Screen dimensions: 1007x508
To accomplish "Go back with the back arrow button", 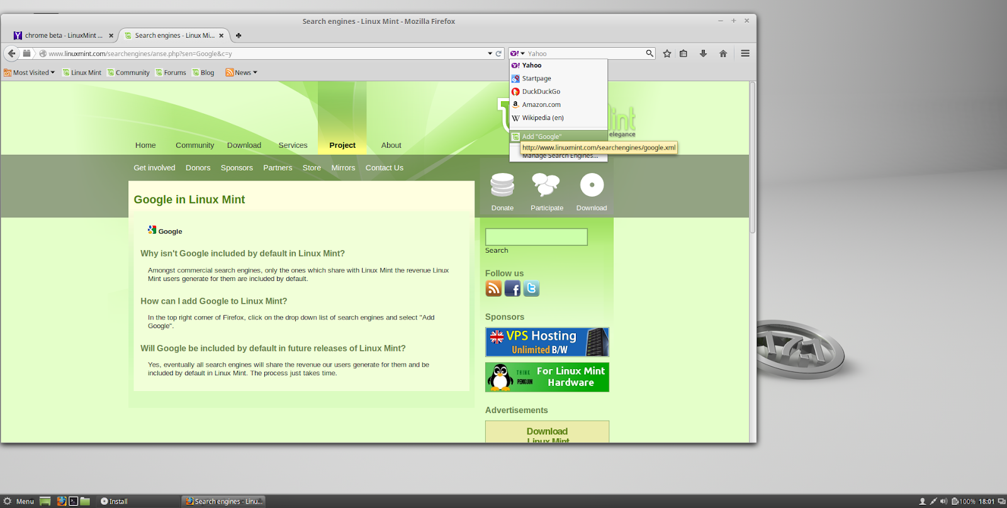I will (11, 53).
